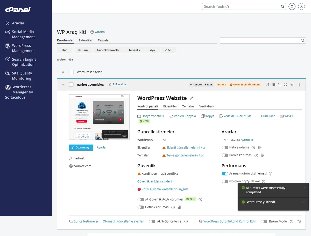
Task: Click the sync arrows icon in site row
Action: [285, 85]
